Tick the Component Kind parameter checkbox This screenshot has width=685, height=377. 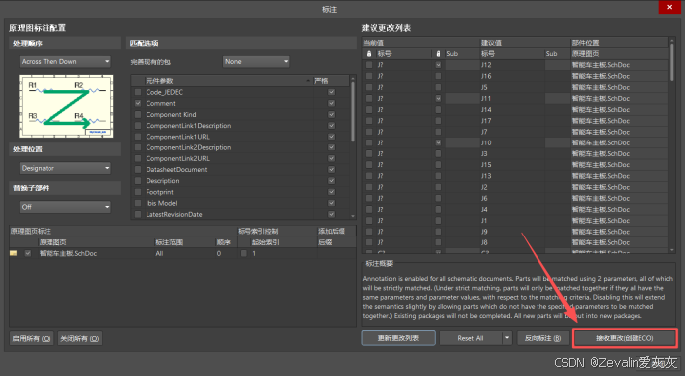point(138,115)
